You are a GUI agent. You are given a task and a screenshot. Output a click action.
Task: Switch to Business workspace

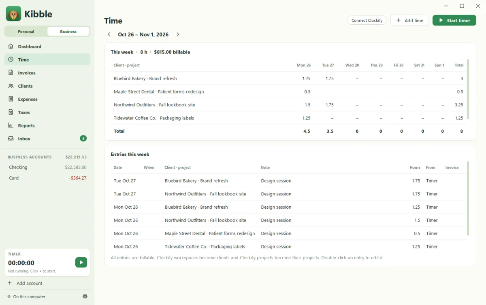point(68,32)
